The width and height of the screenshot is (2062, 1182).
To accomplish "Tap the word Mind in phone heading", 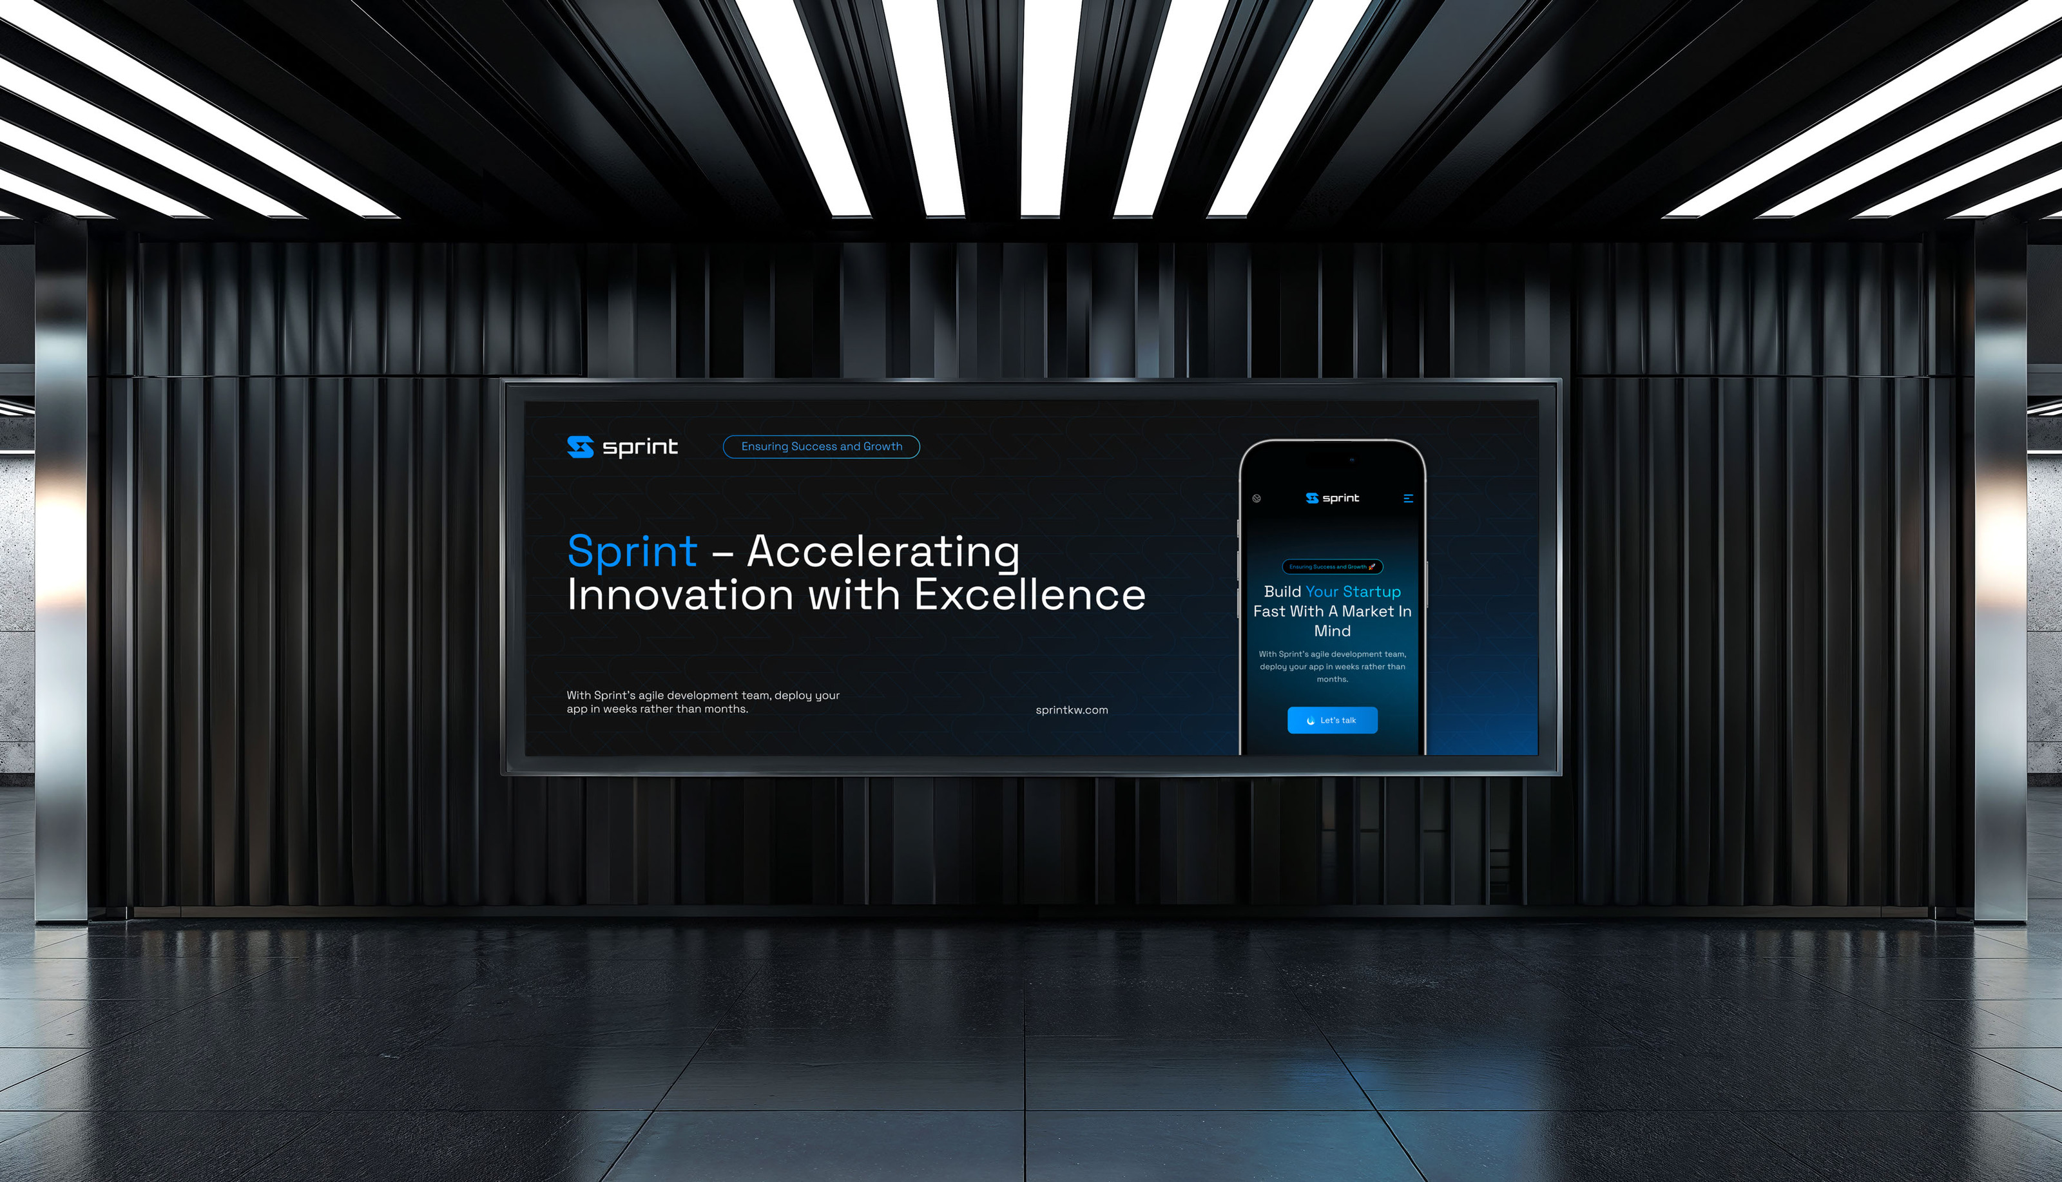I will tap(1332, 631).
